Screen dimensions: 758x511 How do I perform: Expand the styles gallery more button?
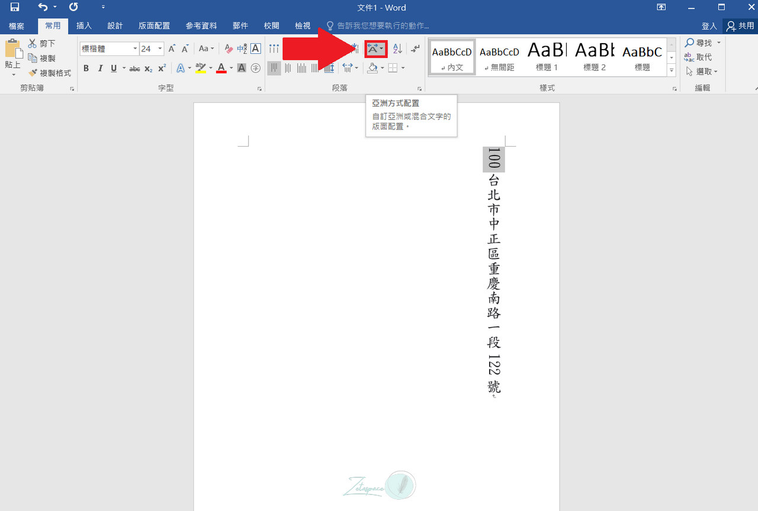672,70
